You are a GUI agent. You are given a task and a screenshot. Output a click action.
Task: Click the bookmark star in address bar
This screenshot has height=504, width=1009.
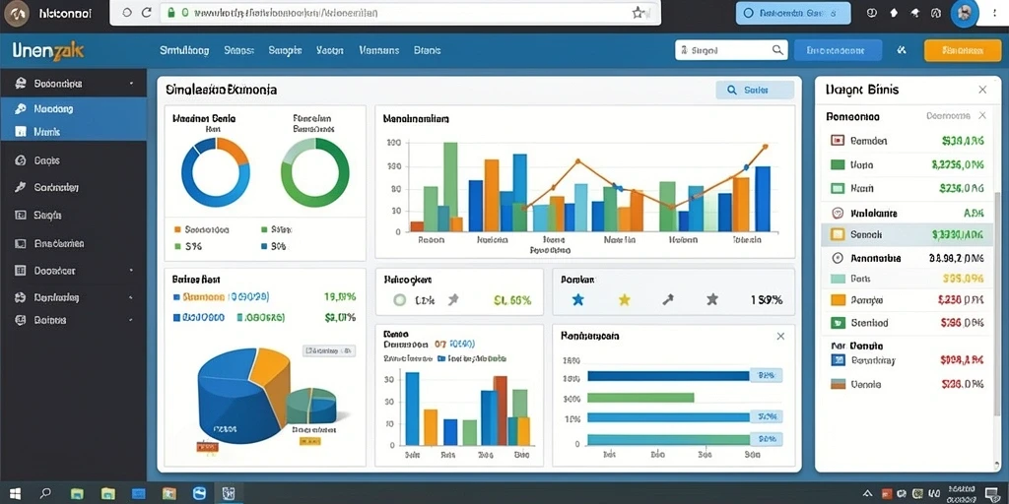coord(639,12)
